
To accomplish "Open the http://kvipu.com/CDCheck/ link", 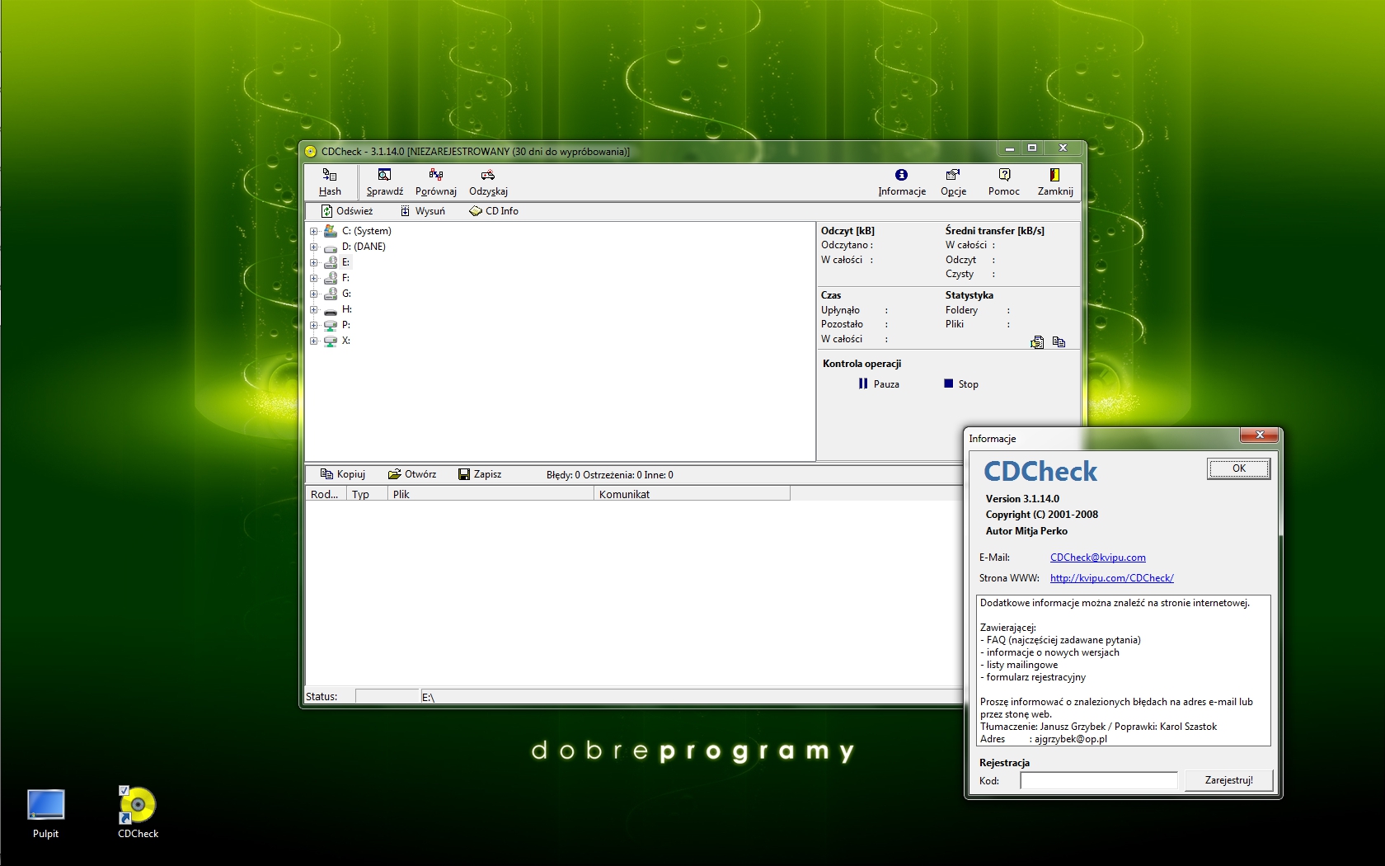I will pyautogui.click(x=1111, y=578).
